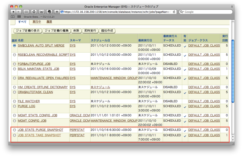
Task: Open the home page icon
Action: click(x=34, y=12)
